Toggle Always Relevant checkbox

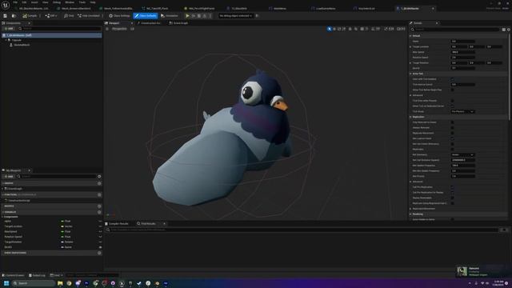[452, 128]
